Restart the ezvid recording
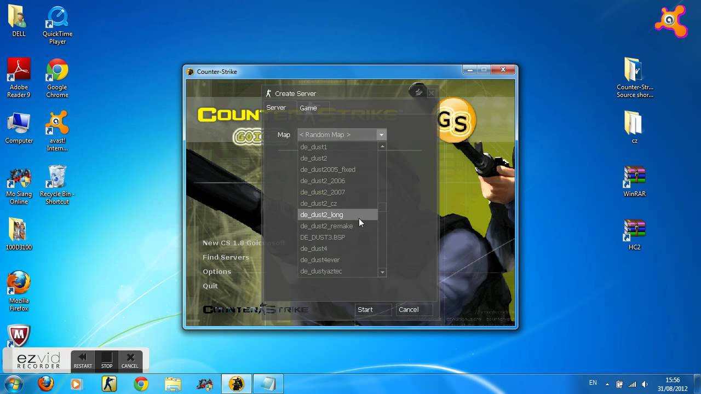Image resolution: width=701 pixels, height=394 pixels. pos(83,361)
